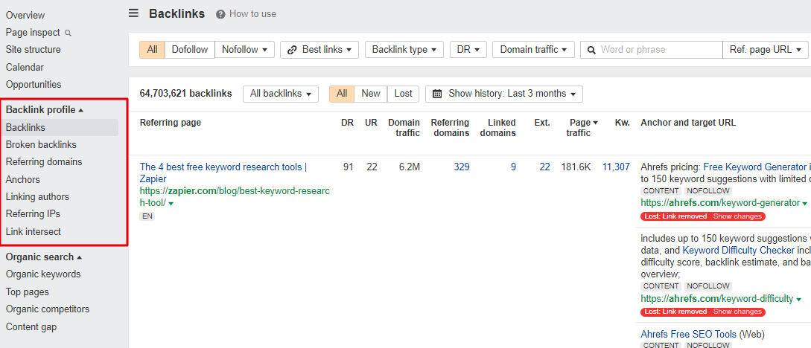
Task: Click linked domains value 9
Action: (x=513, y=167)
